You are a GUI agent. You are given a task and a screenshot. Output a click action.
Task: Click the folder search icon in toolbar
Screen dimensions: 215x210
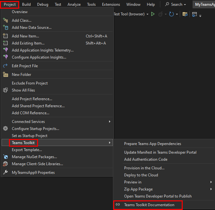coord(185,14)
